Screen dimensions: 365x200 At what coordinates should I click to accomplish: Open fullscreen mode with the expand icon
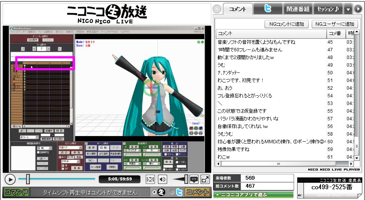(x=205, y=179)
